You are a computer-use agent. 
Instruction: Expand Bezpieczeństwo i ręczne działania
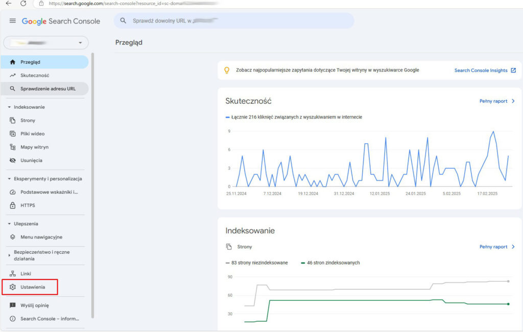click(x=9, y=255)
